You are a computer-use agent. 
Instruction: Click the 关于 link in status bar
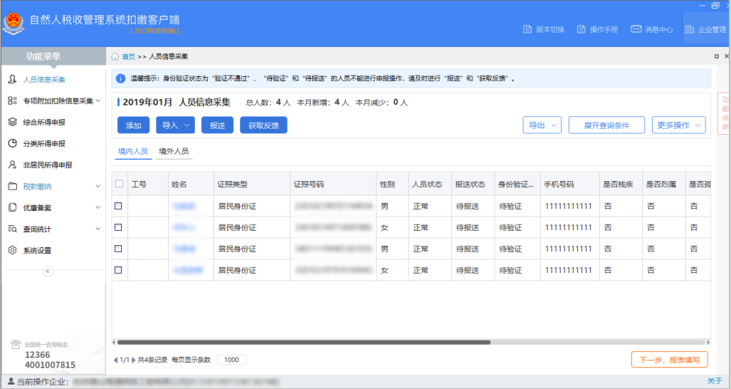(x=715, y=381)
